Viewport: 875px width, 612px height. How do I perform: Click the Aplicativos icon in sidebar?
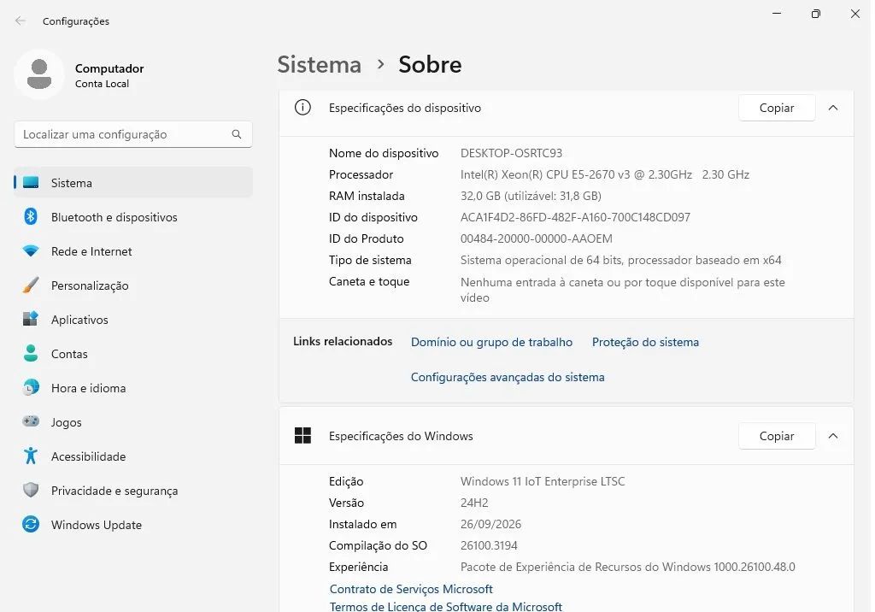(x=31, y=319)
